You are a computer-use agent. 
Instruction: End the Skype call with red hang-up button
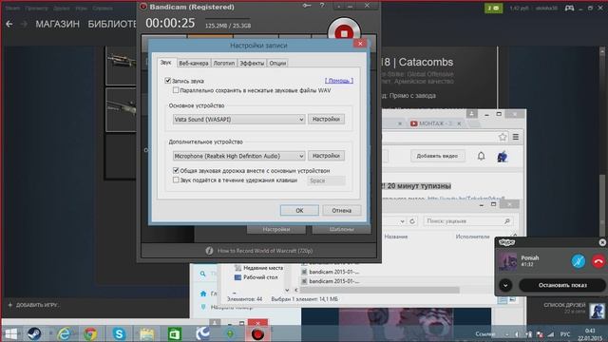click(598, 261)
